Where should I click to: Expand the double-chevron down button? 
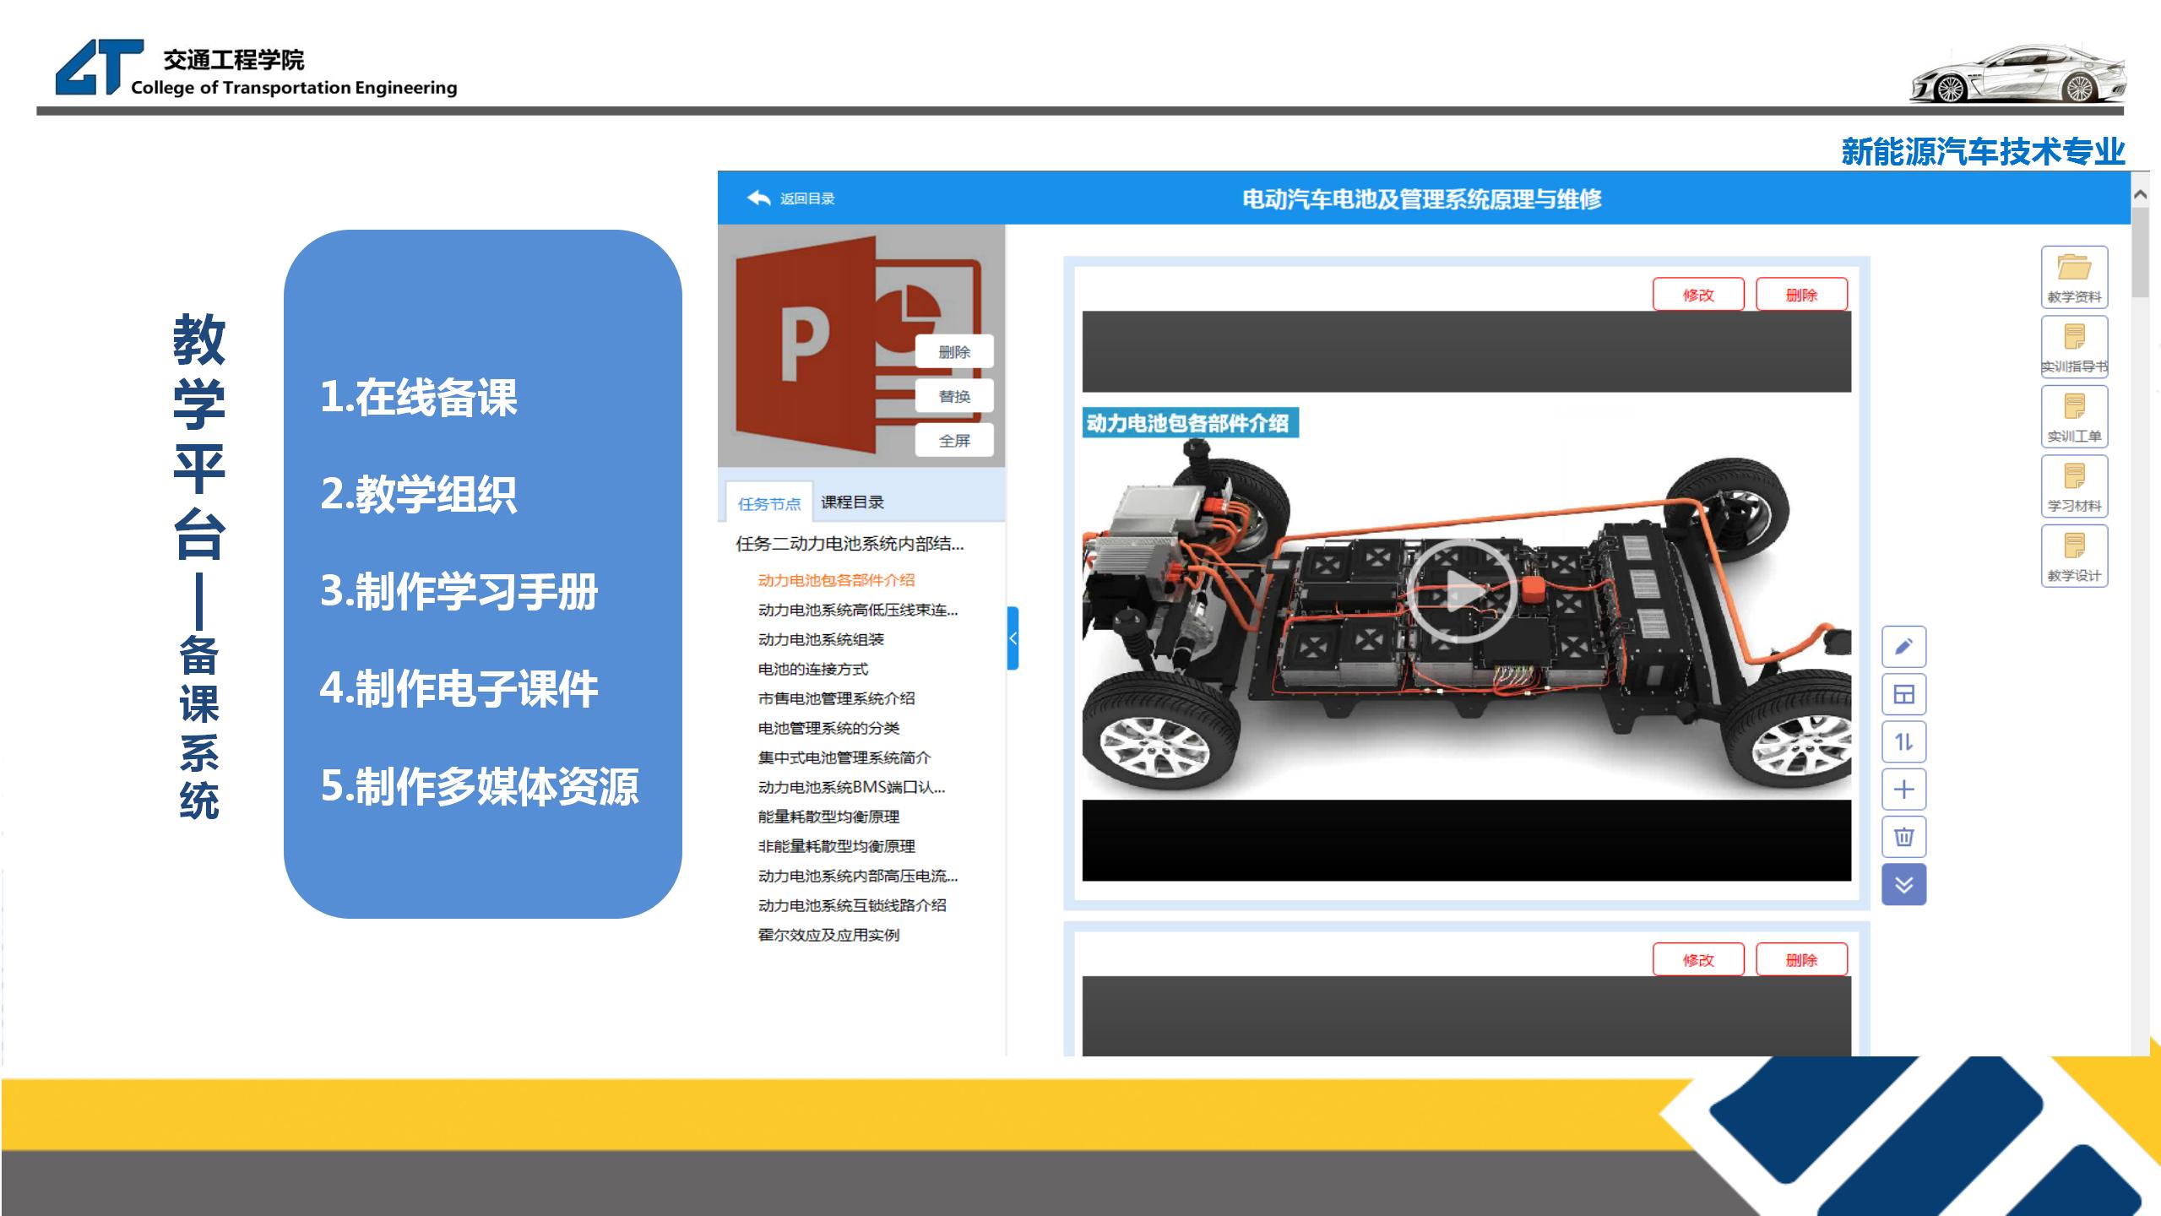point(1903,884)
